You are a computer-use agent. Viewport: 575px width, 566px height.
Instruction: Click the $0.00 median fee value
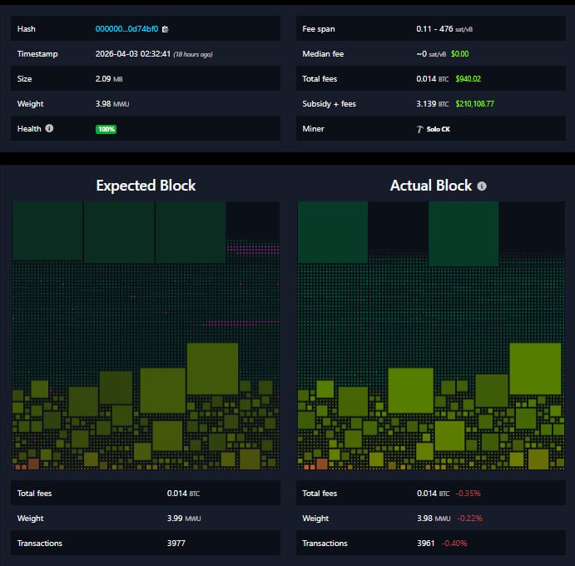tap(459, 54)
